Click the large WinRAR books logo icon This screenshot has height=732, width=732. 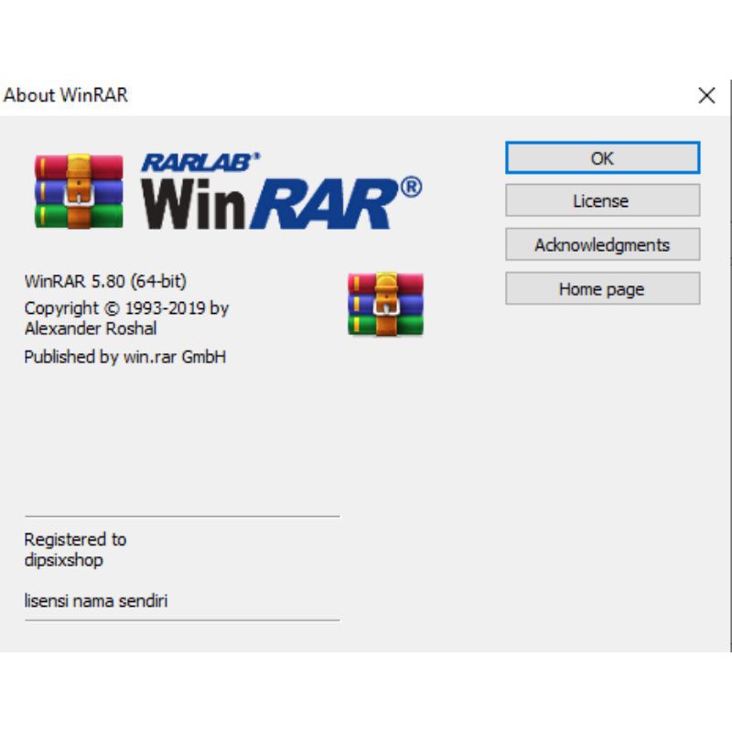(79, 191)
